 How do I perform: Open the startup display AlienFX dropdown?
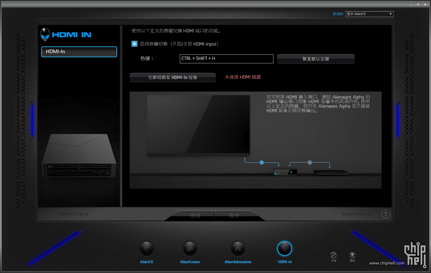369,14
